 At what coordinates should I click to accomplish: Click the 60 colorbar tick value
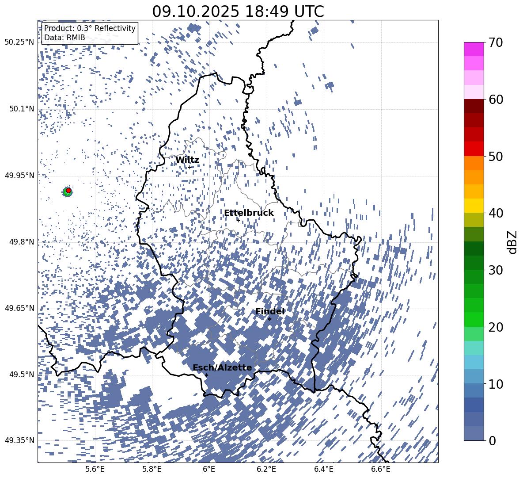(496, 99)
